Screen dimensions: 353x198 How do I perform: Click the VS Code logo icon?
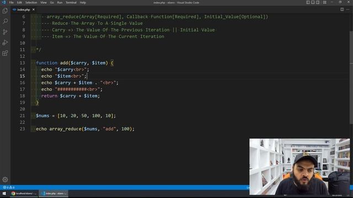[4, 2]
